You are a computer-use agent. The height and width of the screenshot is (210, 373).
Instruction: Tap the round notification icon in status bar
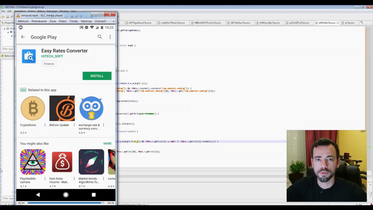click(21, 27)
